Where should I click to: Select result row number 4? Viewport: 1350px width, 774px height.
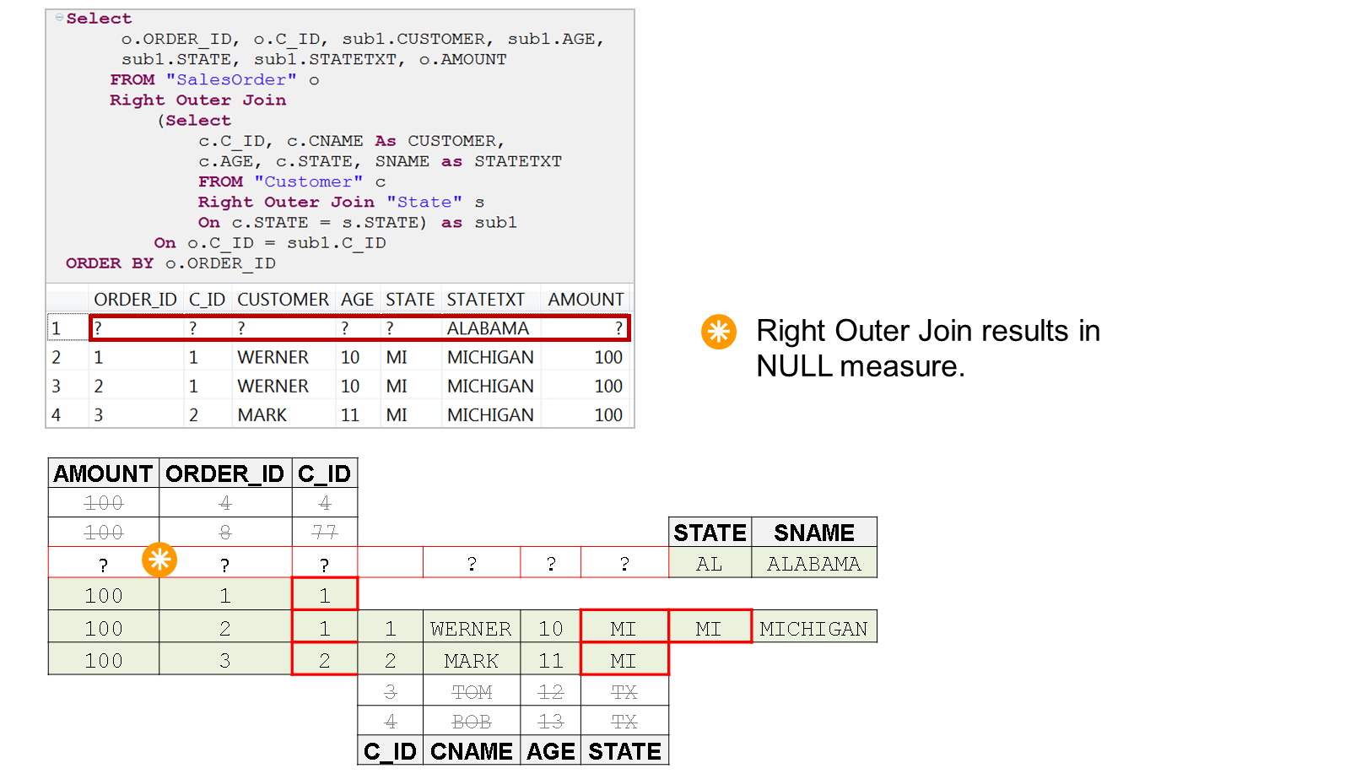point(57,415)
